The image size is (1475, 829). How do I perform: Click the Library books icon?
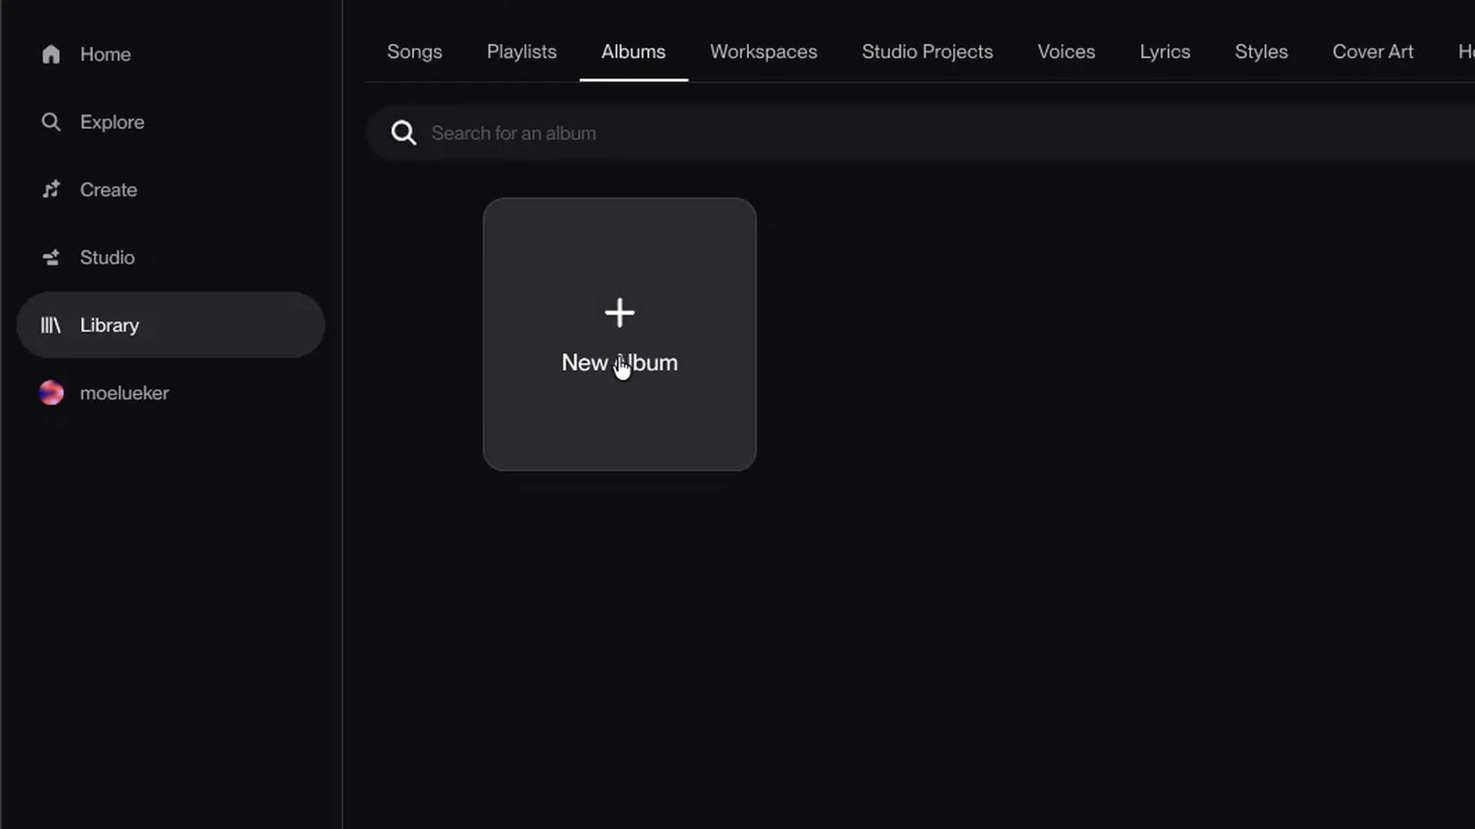coord(51,325)
